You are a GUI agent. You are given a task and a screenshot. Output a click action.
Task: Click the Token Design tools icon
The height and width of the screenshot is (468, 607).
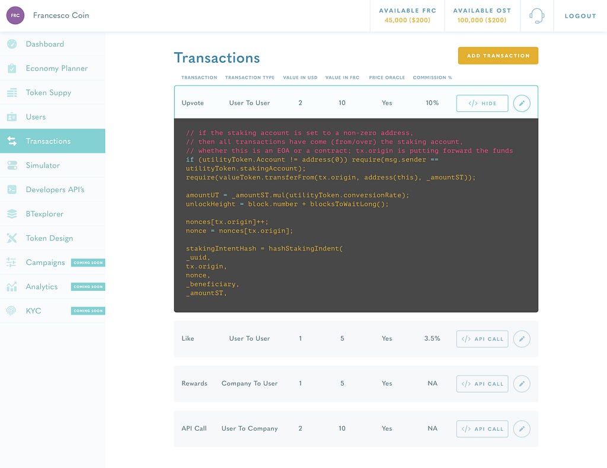coord(12,238)
